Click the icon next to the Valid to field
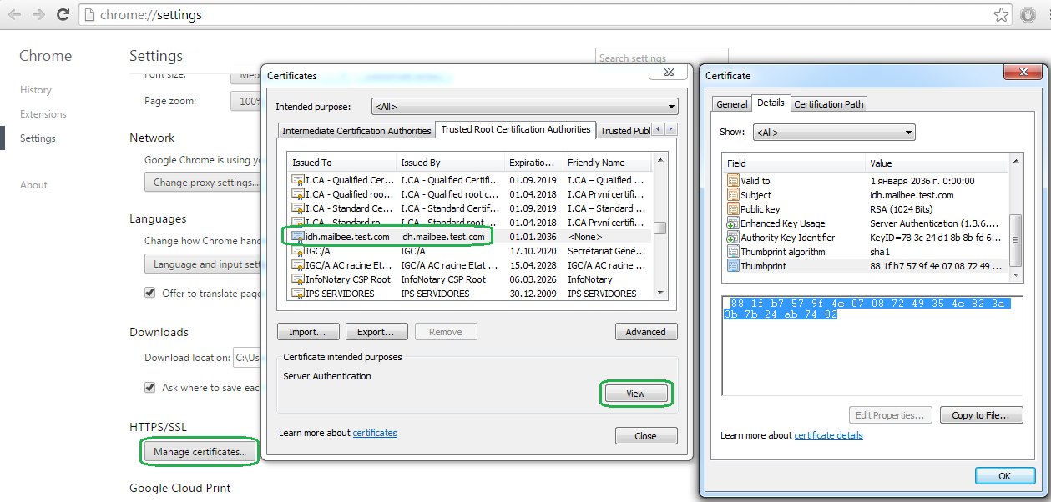The height and width of the screenshot is (502, 1051). (733, 181)
